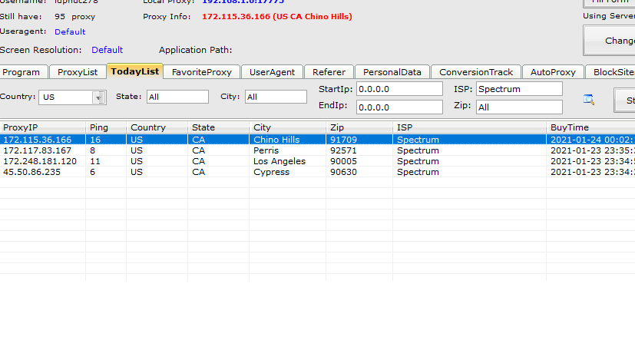Click the search magnifier icon beside ISP
635x353 pixels.
coord(589,99)
